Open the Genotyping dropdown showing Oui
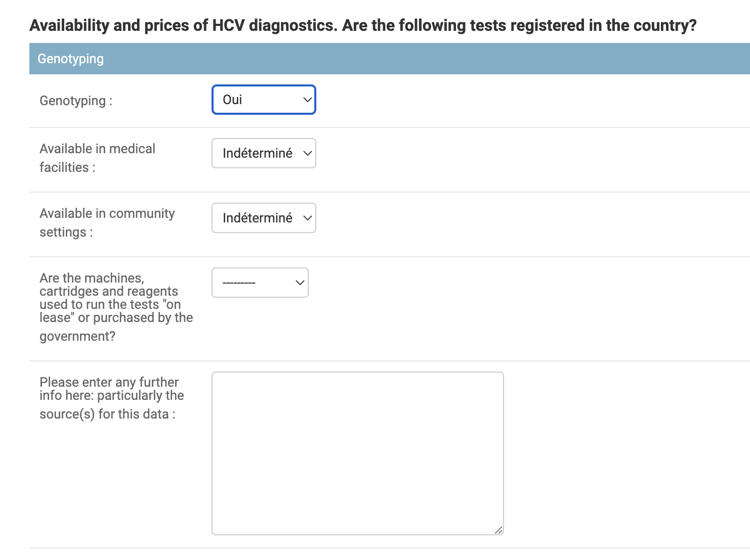Screen dimensions: 750x553 [264, 100]
